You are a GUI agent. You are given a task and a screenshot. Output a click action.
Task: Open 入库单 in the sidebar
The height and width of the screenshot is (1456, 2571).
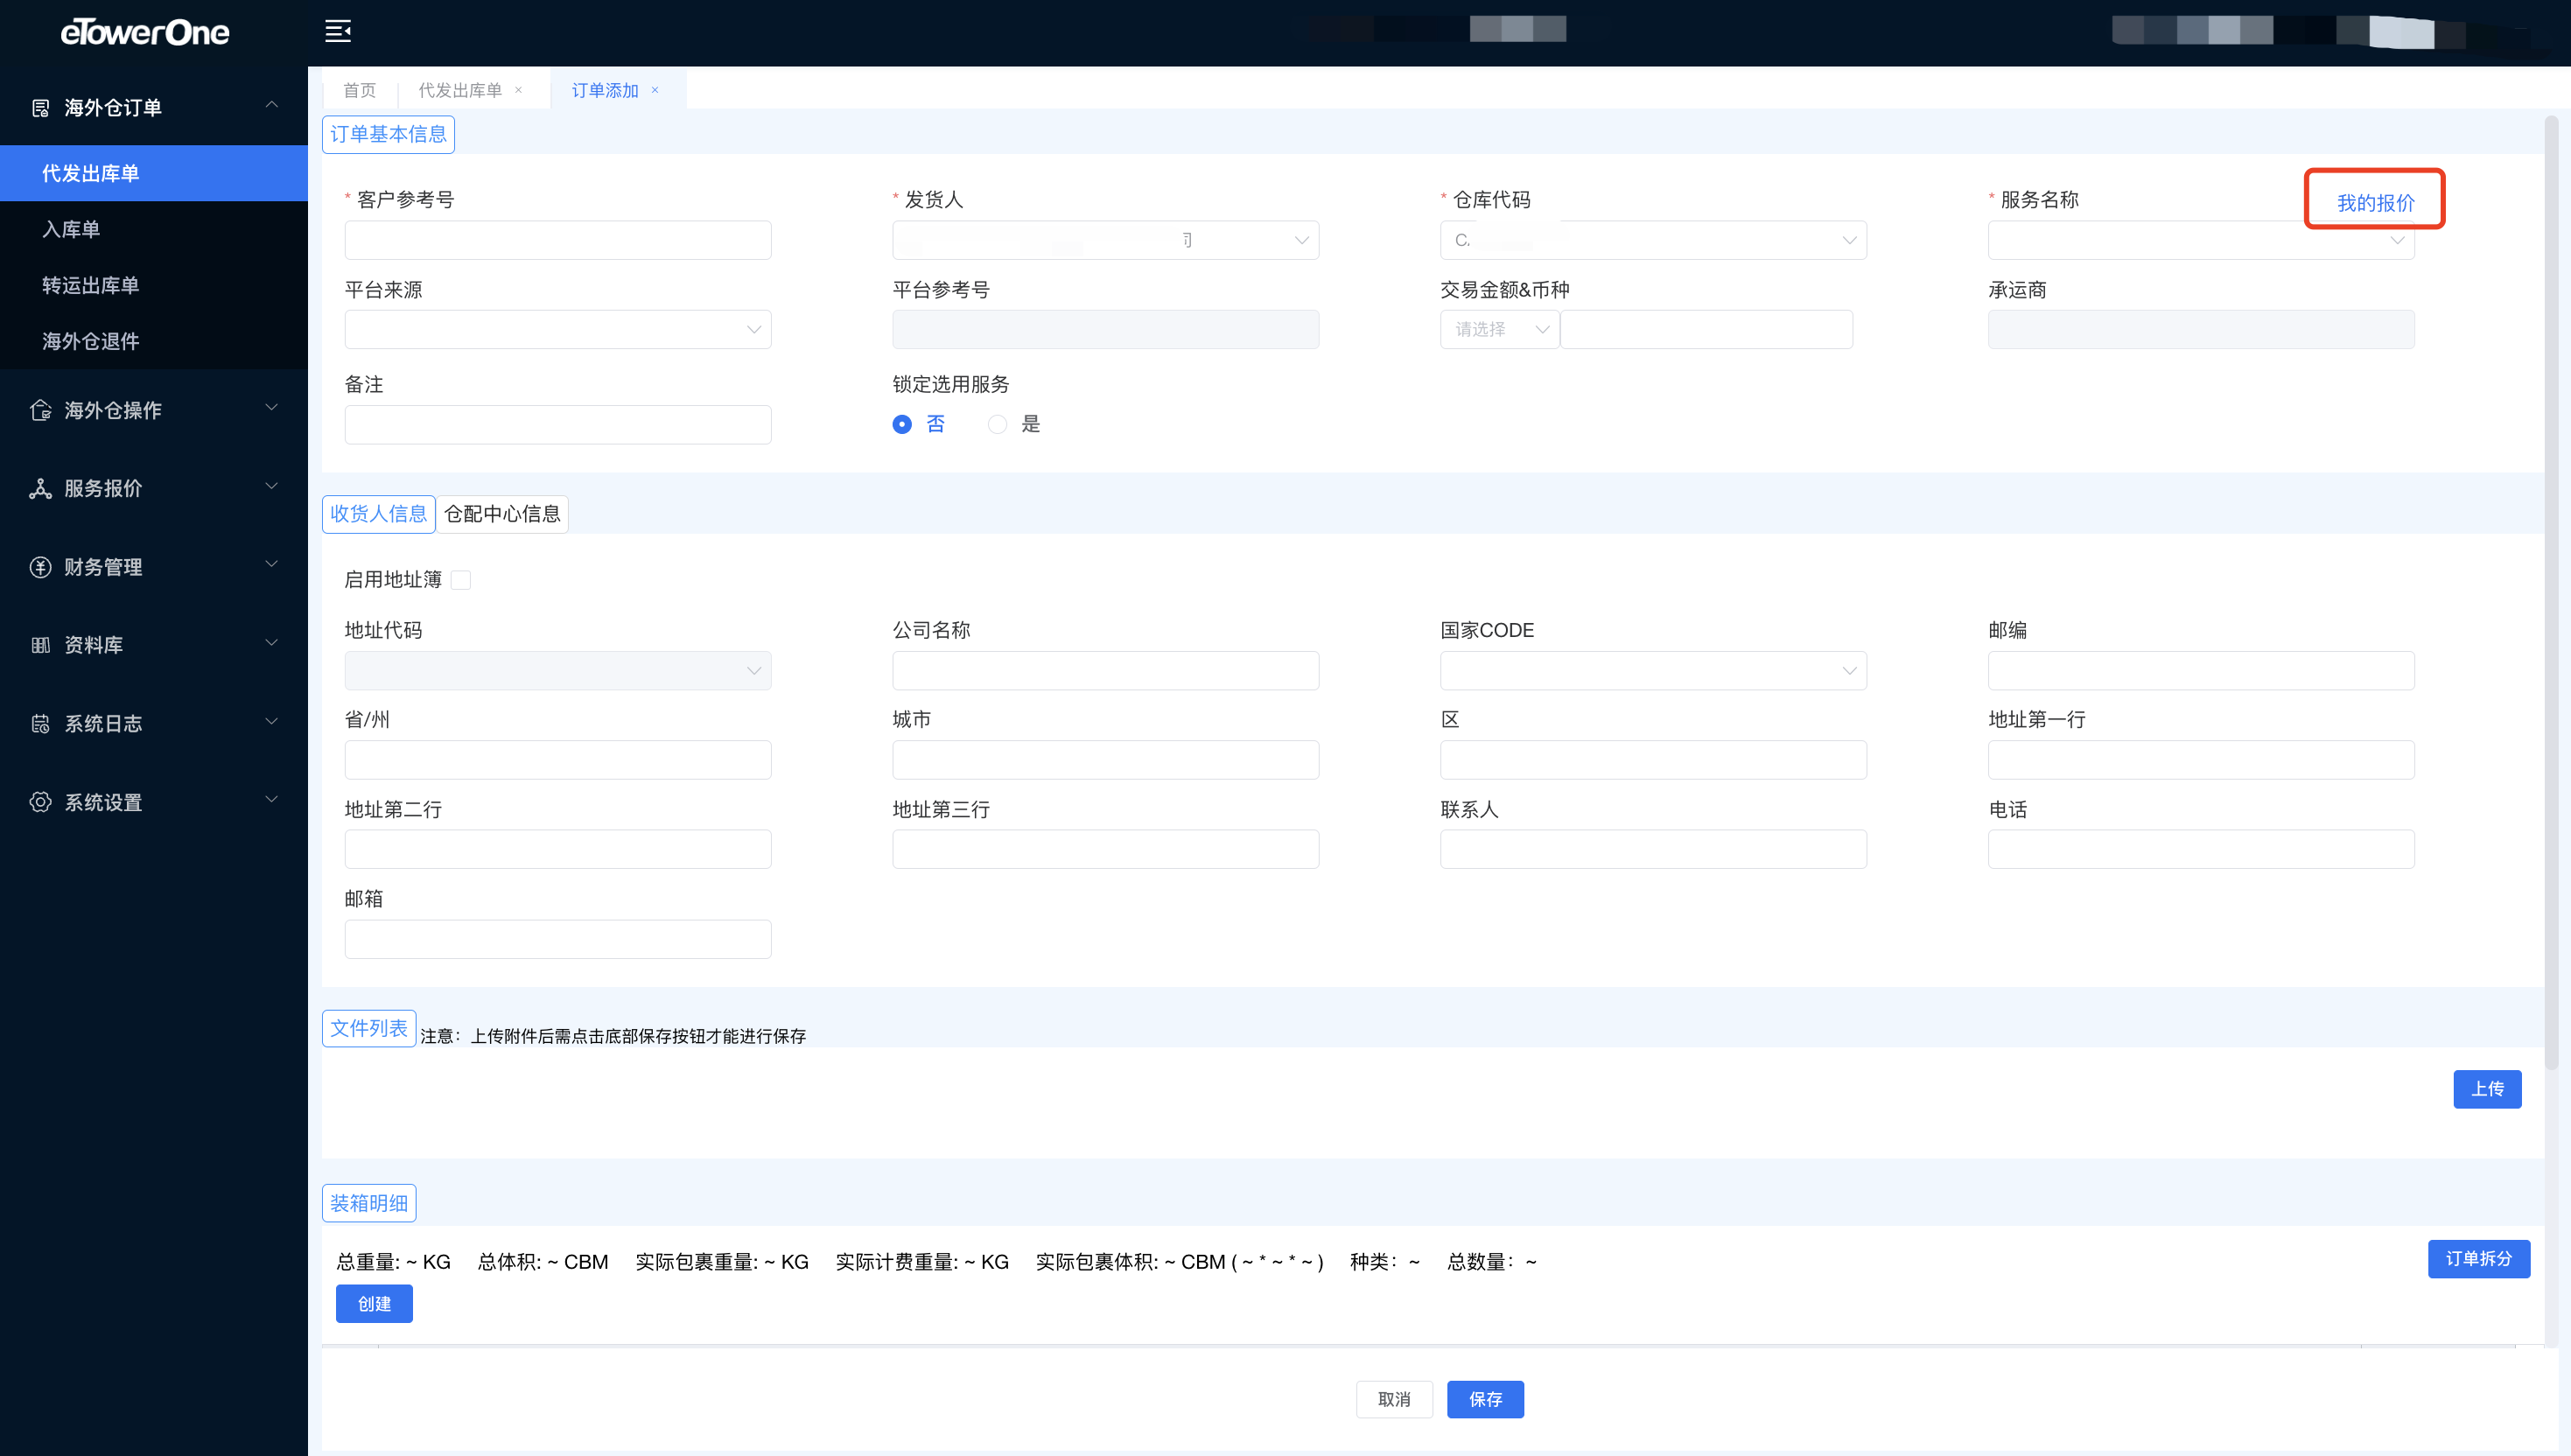[154, 229]
